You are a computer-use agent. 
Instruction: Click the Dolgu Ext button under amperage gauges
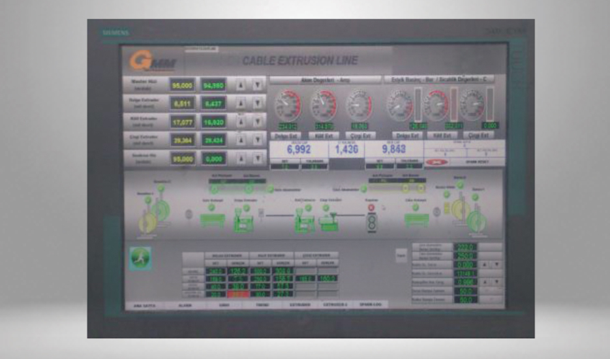tap(285, 135)
